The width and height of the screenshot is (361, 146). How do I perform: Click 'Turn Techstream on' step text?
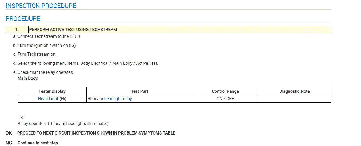pos(37,54)
